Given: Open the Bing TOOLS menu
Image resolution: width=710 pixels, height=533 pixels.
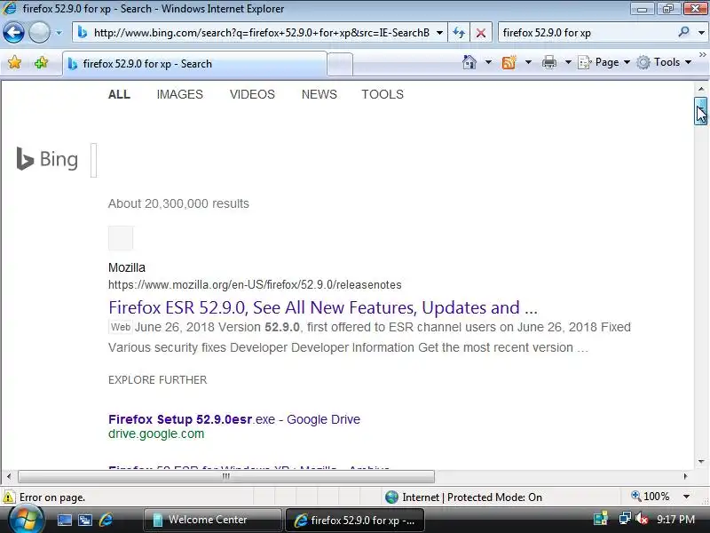Looking at the screenshot, I should coord(383,94).
